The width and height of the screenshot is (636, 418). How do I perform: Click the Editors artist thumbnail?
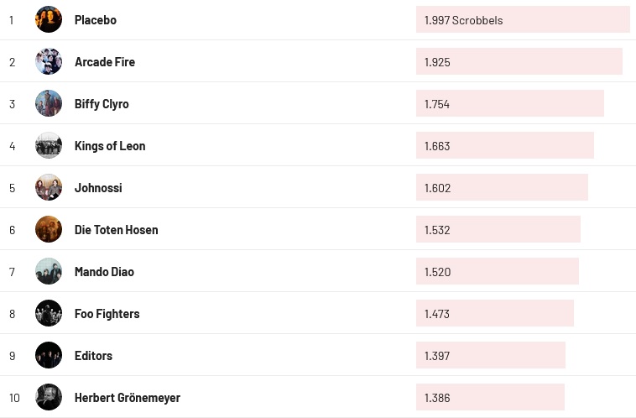tap(49, 355)
